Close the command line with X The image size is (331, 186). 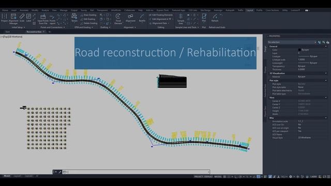pyautogui.click(x=56, y=172)
